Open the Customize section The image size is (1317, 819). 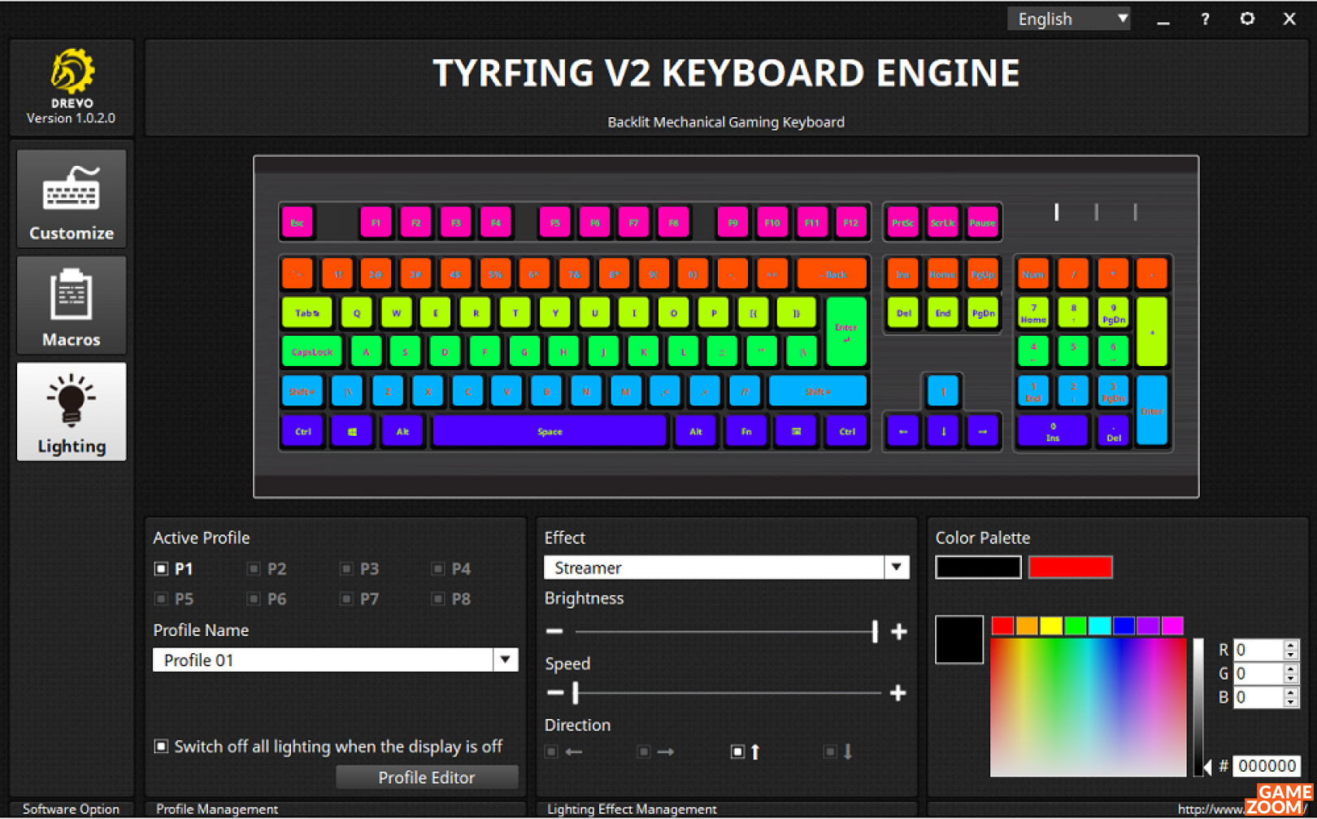coord(72,198)
